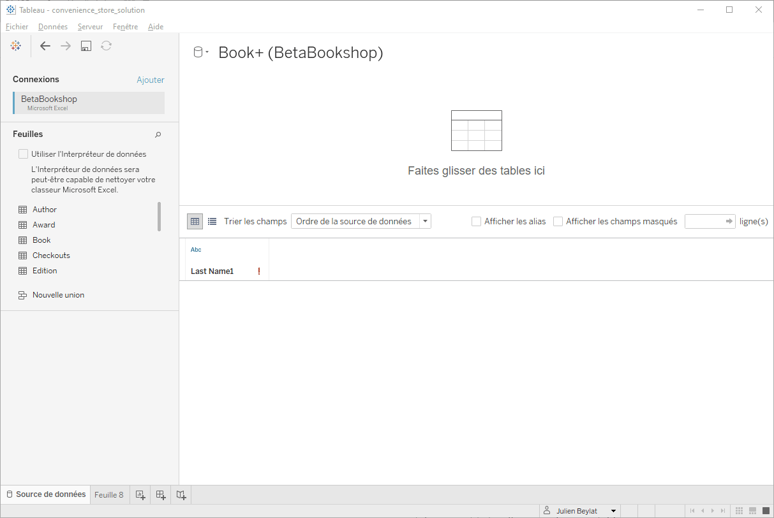Screen dimensions: 774x518
Task: Click the forward arrow in toolbar
Action: (x=66, y=46)
